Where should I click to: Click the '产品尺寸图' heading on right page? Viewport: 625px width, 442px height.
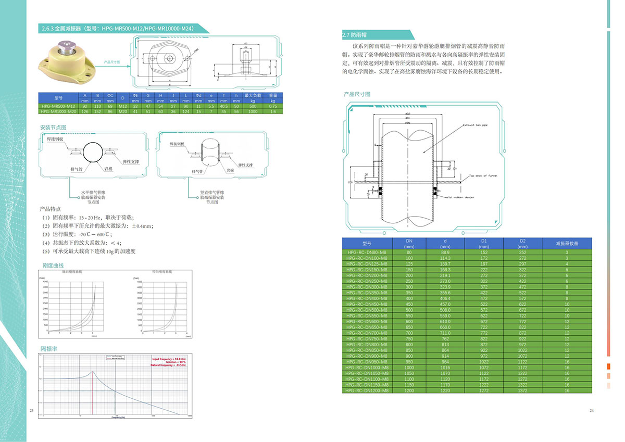357,95
